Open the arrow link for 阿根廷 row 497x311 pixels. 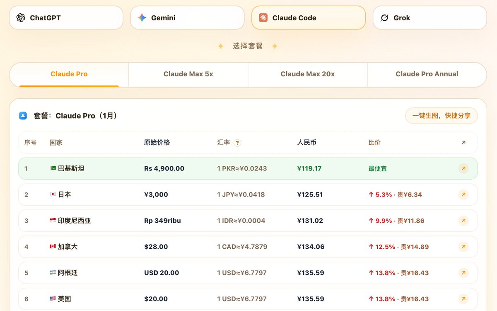click(x=463, y=273)
